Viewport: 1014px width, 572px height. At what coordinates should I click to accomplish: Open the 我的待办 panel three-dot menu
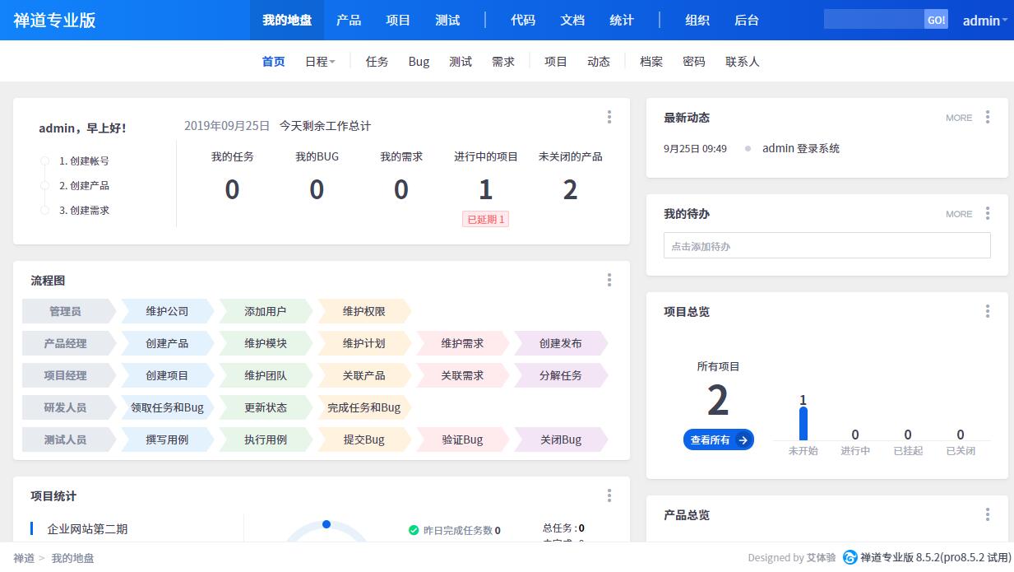pyautogui.click(x=988, y=214)
